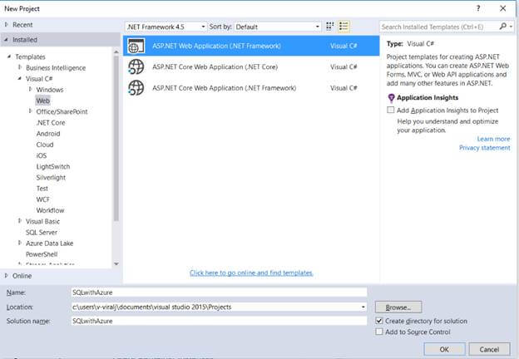Open the Learn more link
519x359 pixels.
(x=493, y=139)
